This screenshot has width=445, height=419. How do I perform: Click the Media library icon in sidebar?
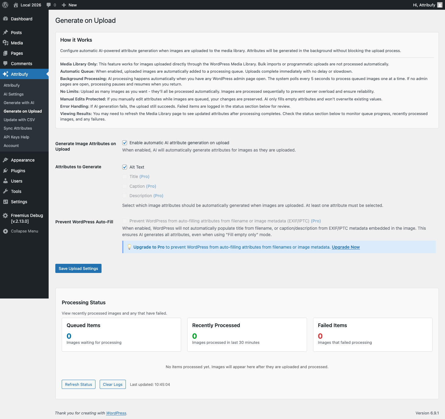[6, 43]
